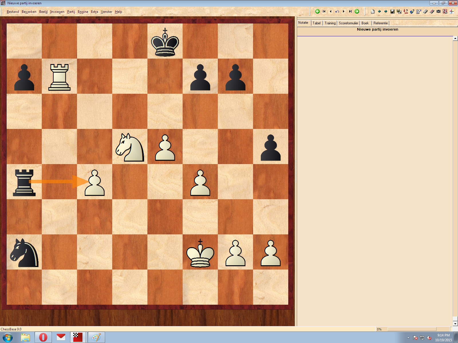Undo the last move with the take-back icon
The image size is (458, 343).
337,11
